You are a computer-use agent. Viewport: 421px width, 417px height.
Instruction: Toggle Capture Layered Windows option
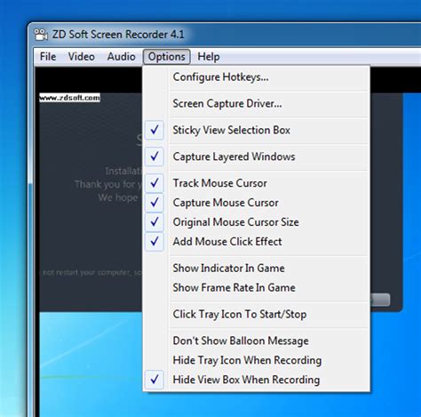coord(256,156)
